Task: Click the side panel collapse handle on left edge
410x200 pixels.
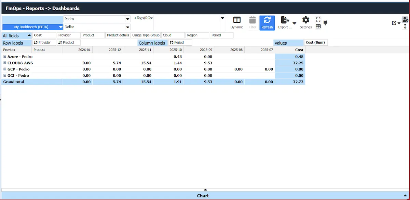Action: 1,99
